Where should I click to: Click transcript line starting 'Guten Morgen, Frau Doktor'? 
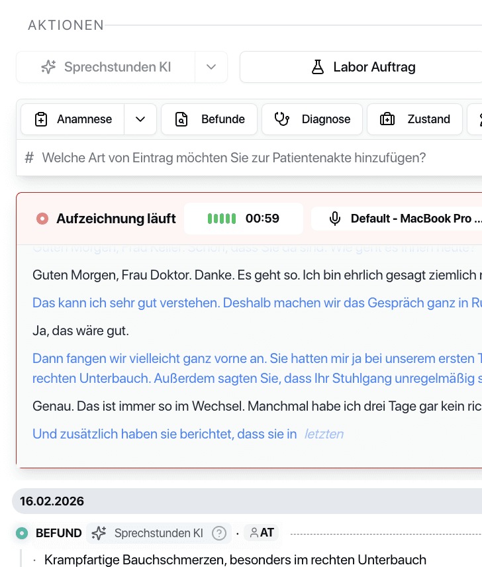tap(257, 275)
